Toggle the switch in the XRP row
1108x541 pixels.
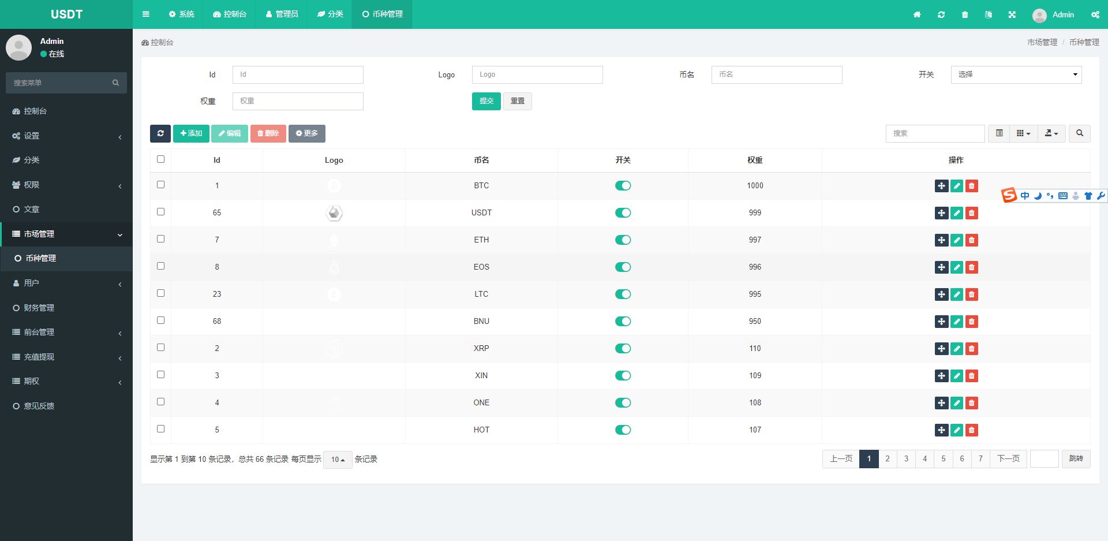623,348
